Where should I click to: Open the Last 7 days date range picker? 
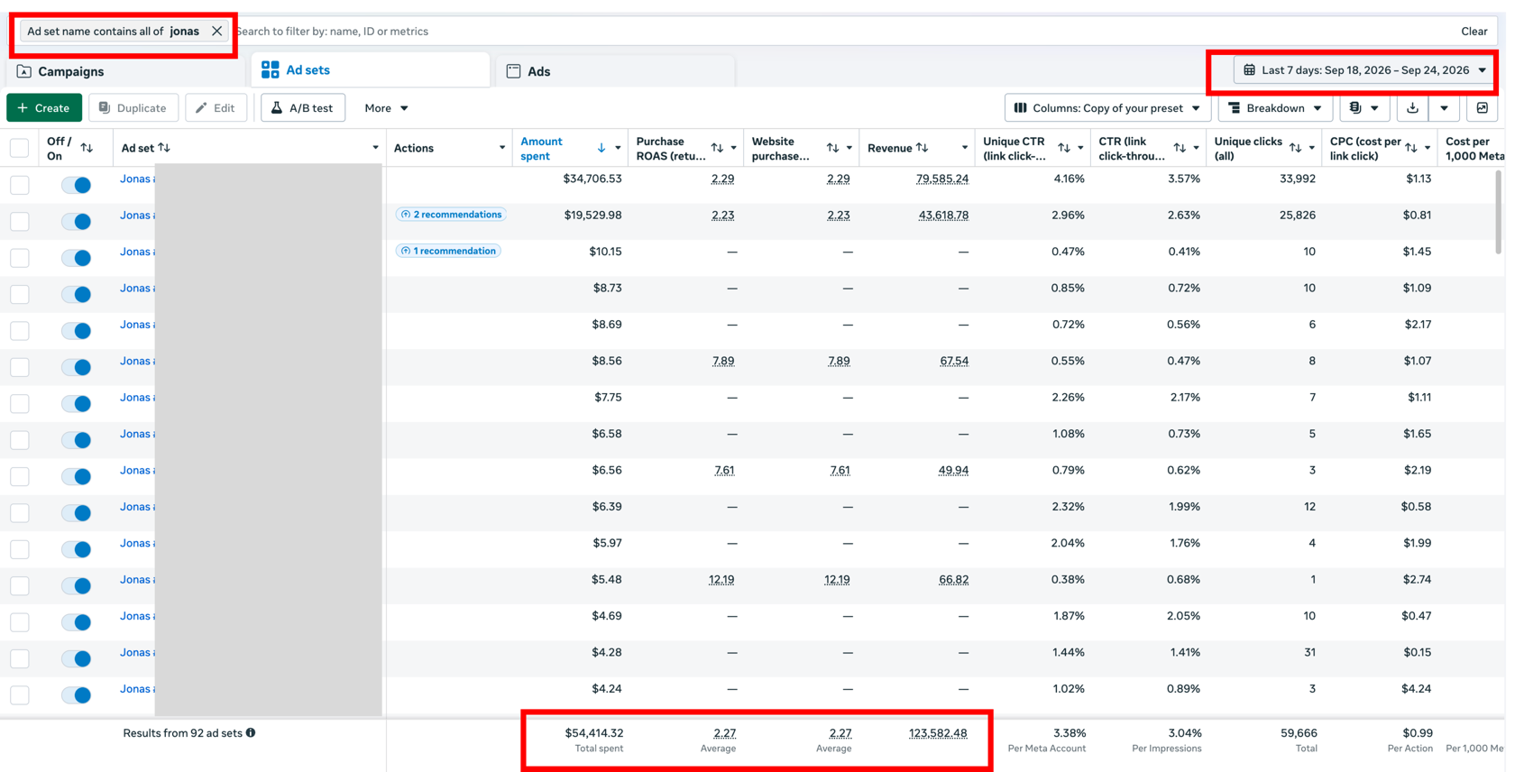pos(1364,69)
